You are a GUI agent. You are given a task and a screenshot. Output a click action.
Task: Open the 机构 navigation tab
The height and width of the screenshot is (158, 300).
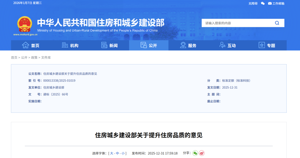70,45
